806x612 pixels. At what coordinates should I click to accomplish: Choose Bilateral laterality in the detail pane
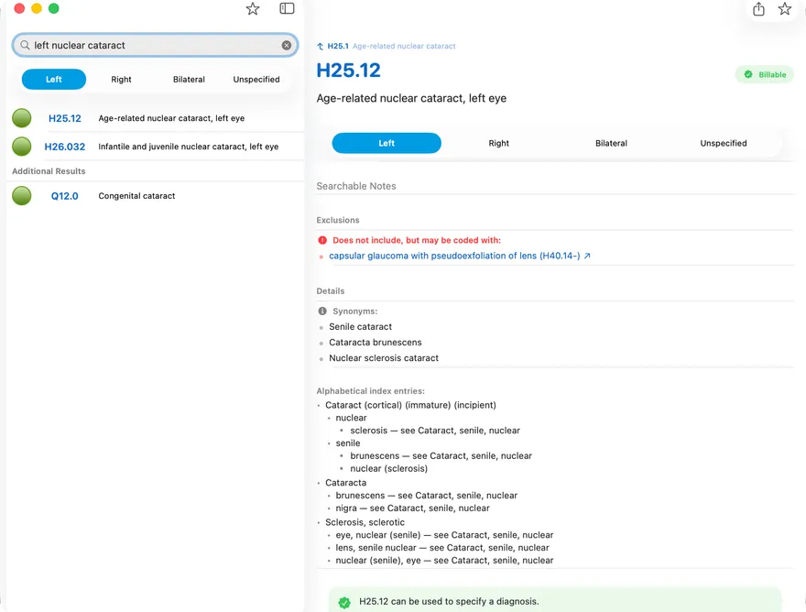[x=611, y=143]
